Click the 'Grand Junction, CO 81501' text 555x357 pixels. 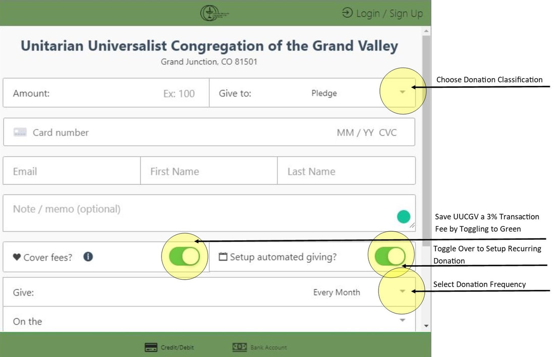209,62
